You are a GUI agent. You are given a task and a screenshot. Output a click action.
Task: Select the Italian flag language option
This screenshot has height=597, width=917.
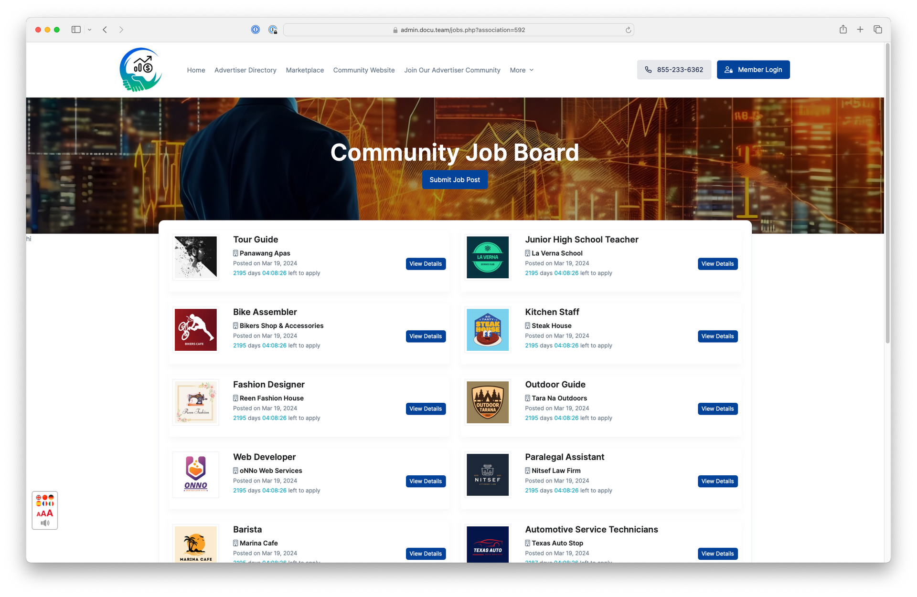click(51, 503)
